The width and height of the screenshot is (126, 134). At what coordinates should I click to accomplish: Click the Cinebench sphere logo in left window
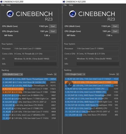pyautogui.click(x=10, y=14)
